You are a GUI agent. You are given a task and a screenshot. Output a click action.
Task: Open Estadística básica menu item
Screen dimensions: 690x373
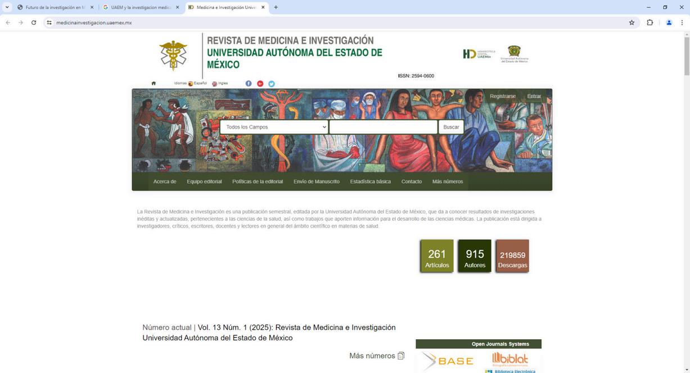[x=370, y=181]
